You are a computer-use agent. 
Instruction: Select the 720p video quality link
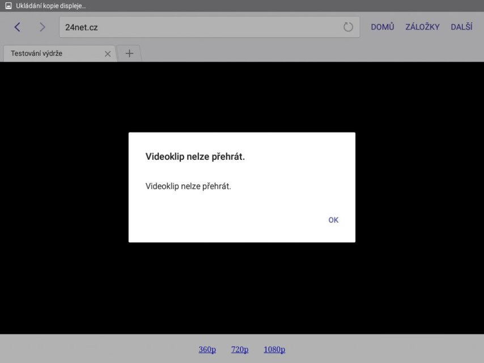(240, 349)
